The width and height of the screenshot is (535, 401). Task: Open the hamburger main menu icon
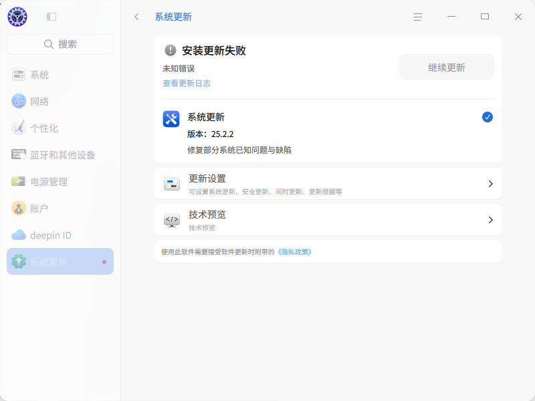coord(418,17)
